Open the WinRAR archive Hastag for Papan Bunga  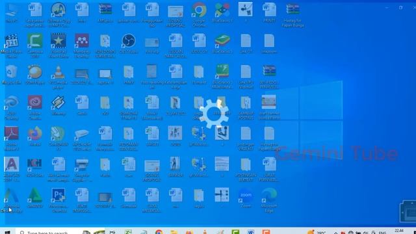(x=292, y=14)
